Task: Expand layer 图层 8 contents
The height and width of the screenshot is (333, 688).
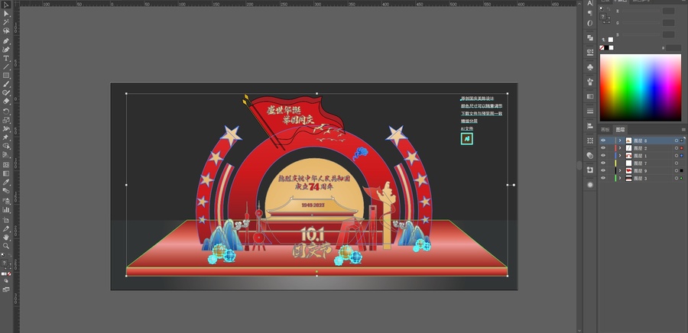Action: [x=620, y=141]
